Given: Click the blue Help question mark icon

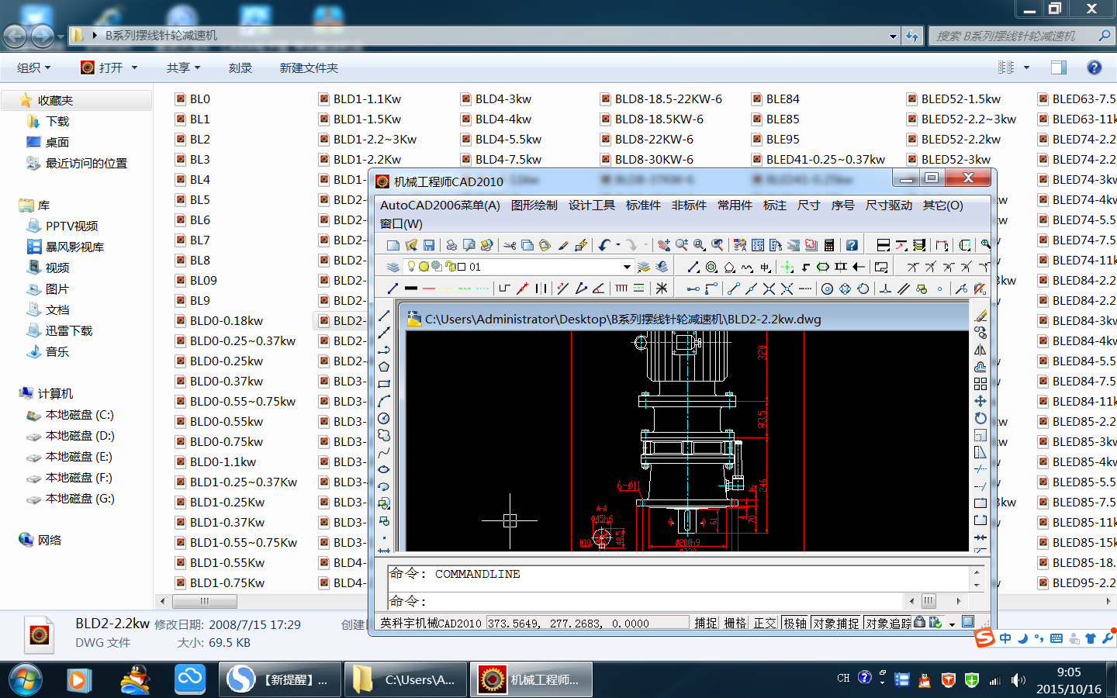Looking at the screenshot, I should tap(852, 245).
